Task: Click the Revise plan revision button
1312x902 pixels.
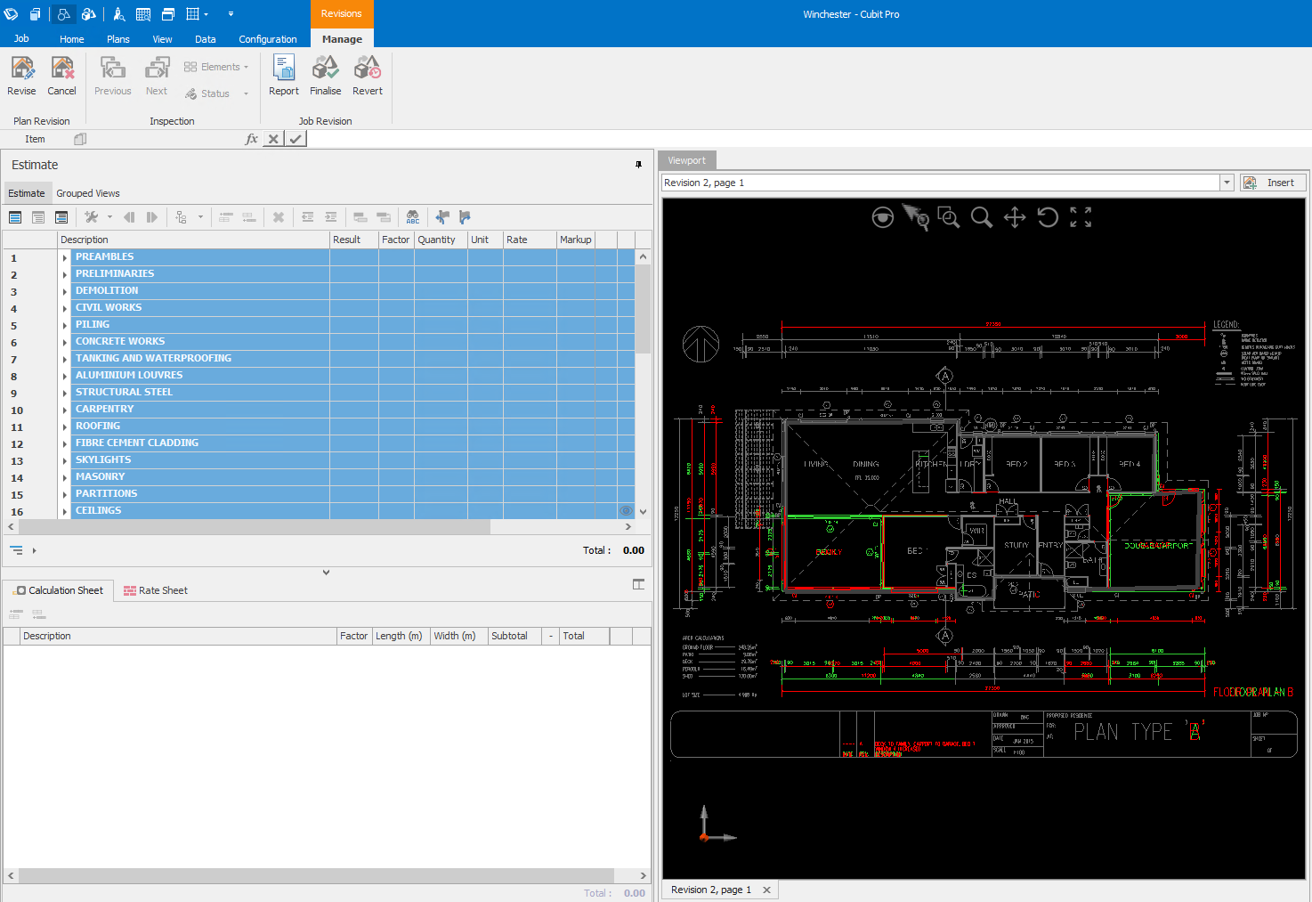Action: click(21, 76)
